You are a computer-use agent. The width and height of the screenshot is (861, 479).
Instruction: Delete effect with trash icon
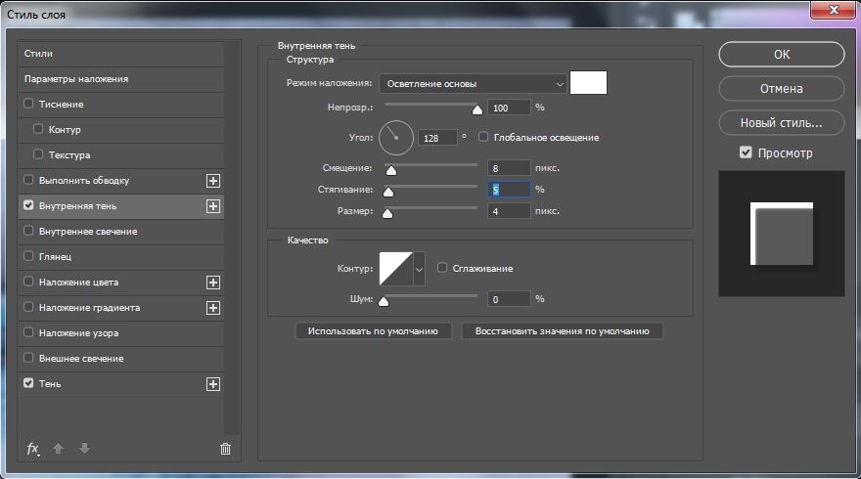225,449
